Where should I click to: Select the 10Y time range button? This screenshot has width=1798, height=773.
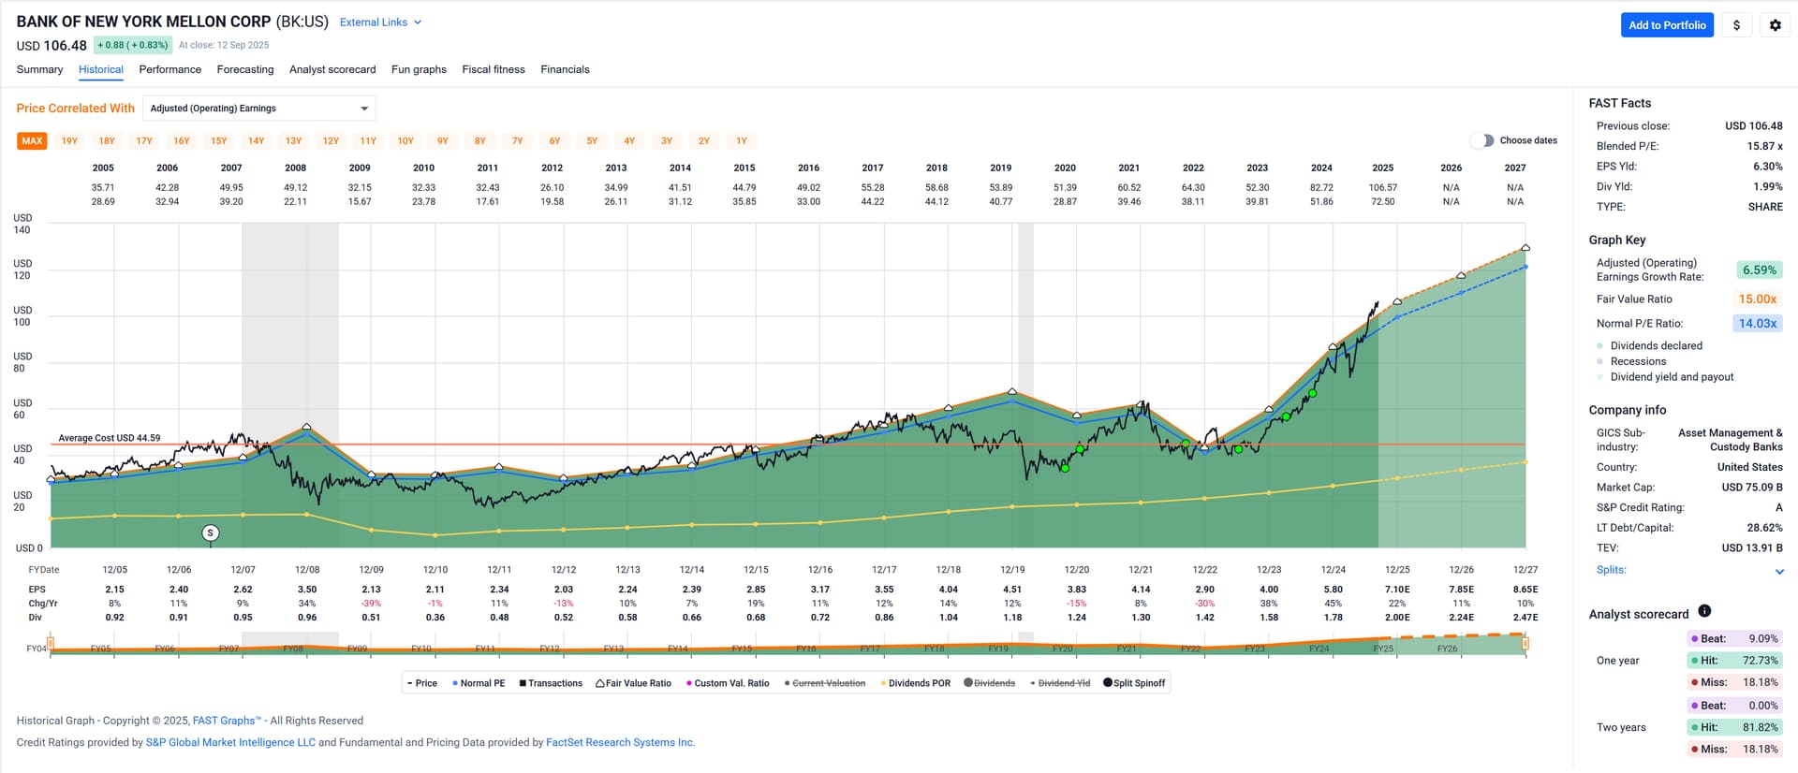coord(405,141)
